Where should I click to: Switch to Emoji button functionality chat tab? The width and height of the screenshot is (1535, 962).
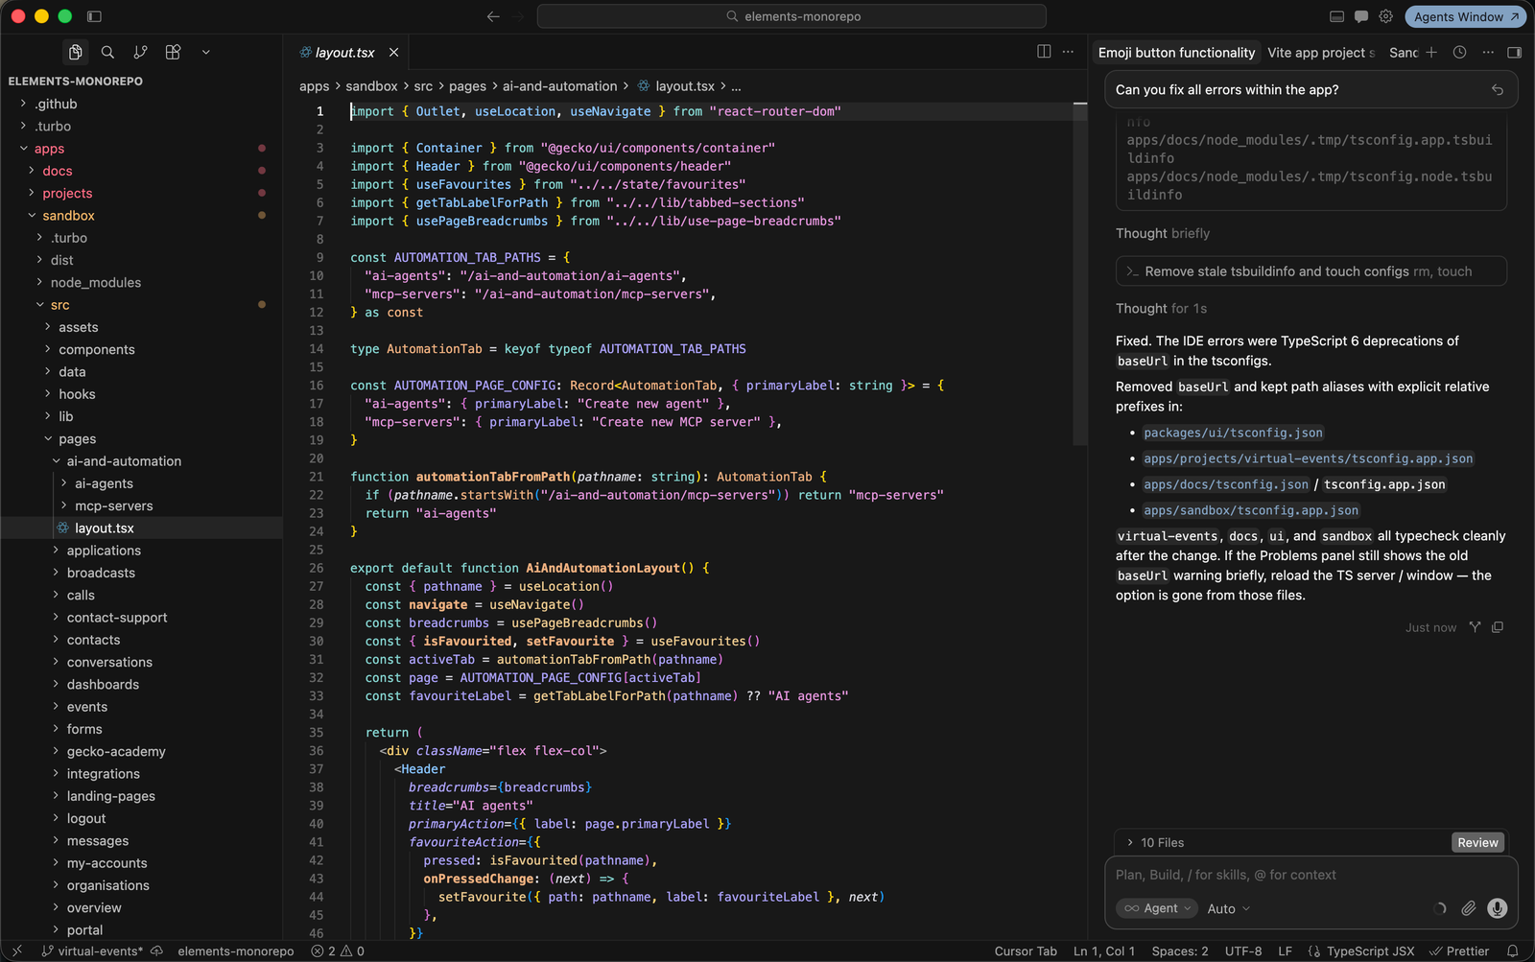[x=1176, y=53]
